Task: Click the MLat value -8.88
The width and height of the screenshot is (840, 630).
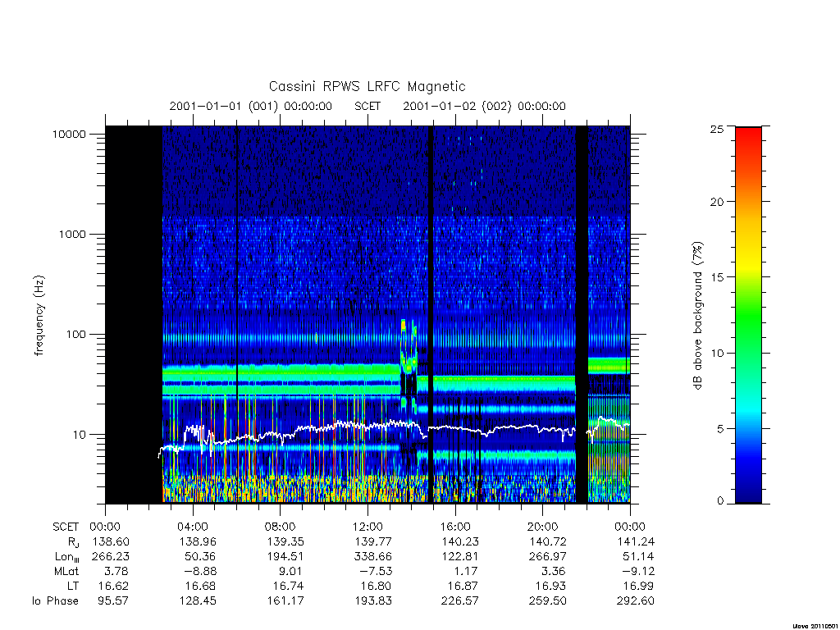Action: 199,571
